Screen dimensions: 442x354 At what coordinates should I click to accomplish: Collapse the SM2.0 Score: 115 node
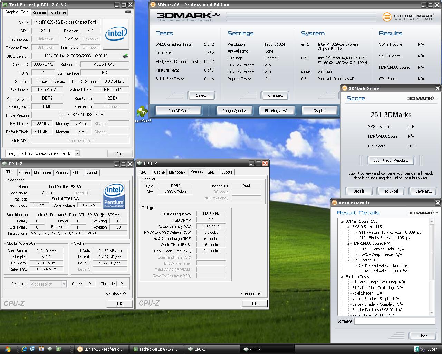click(349, 227)
